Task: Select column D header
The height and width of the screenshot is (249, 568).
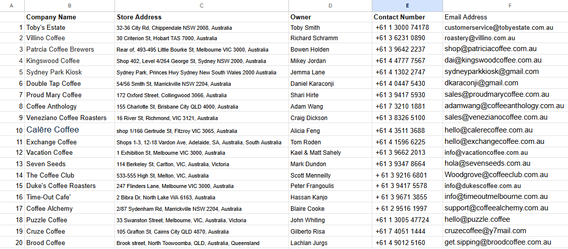Action: coord(331,5)
